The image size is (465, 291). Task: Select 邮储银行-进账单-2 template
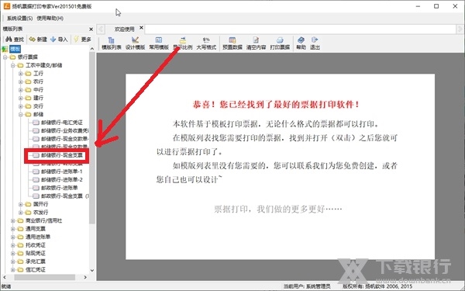point(62,179)
